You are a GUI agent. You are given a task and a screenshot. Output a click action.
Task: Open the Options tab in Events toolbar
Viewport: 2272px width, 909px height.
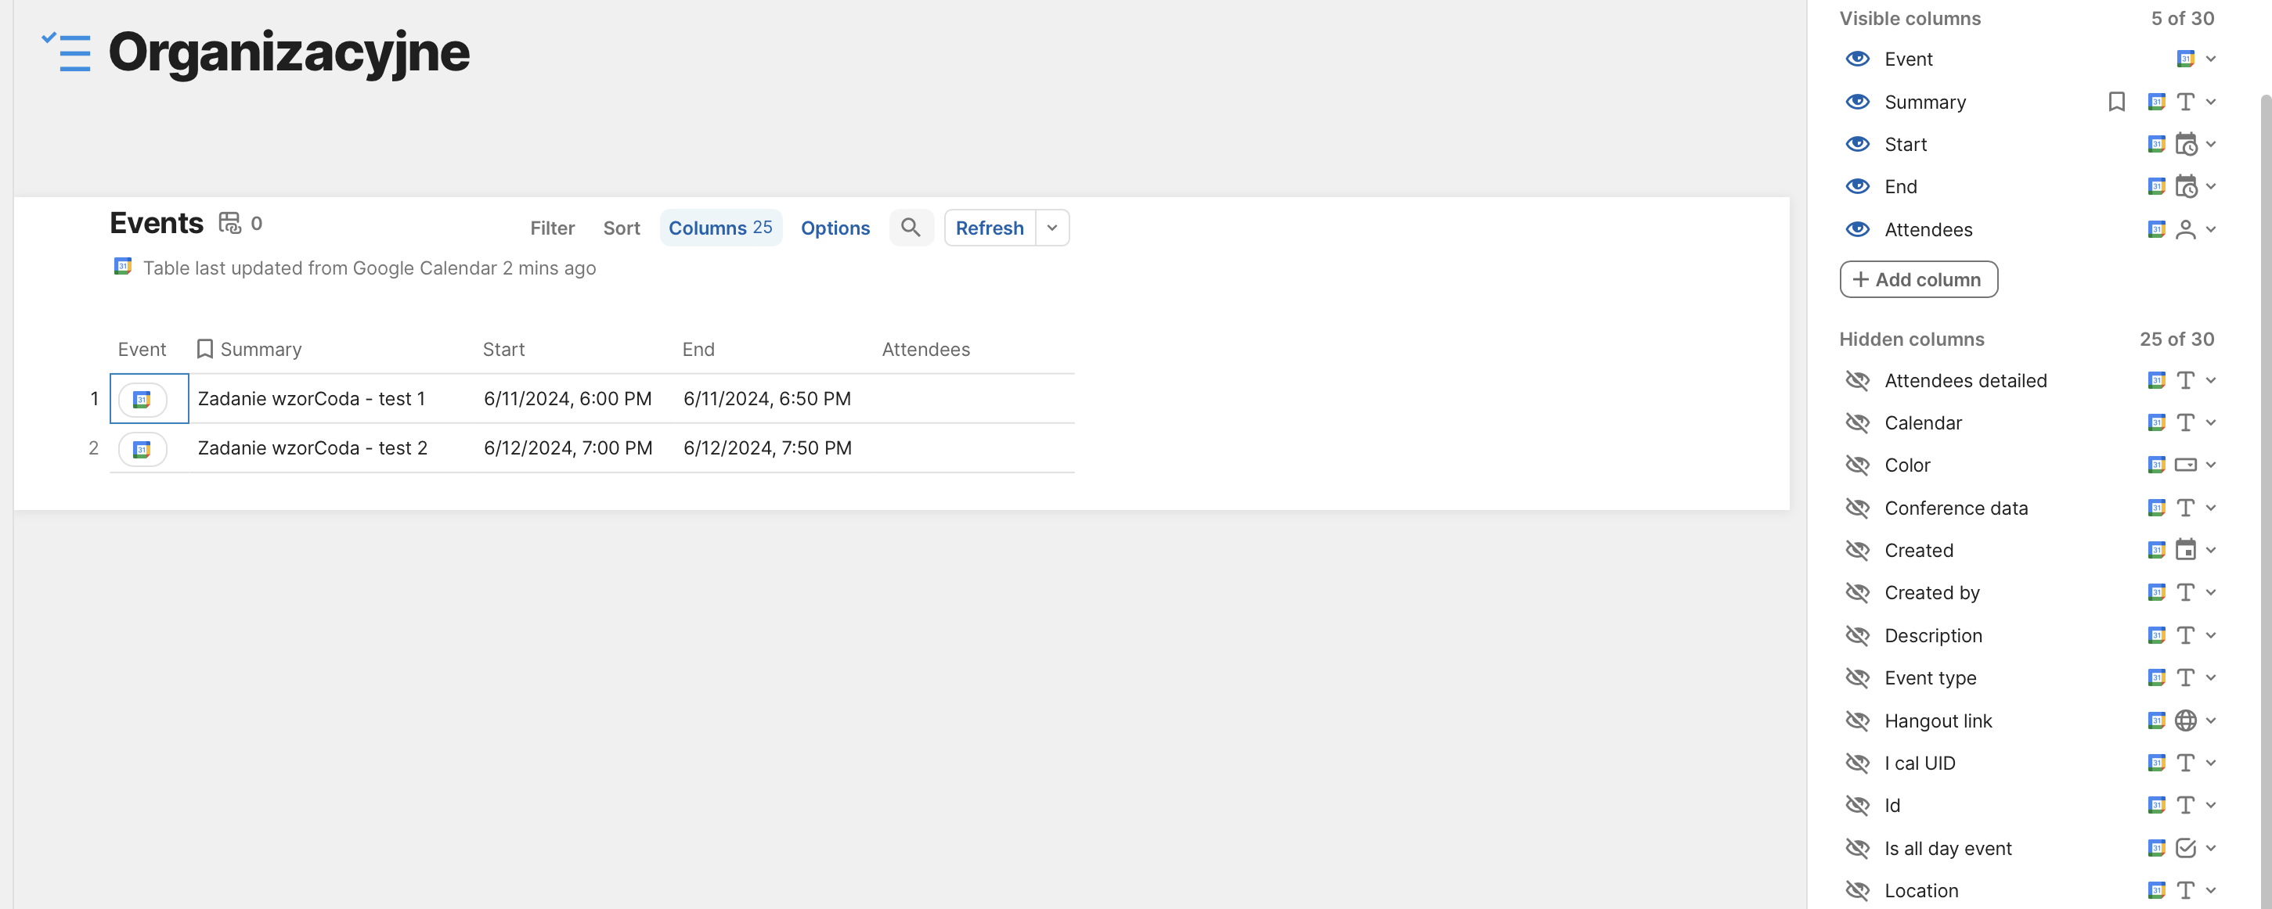pyautogui.click(x=835, y=228)
